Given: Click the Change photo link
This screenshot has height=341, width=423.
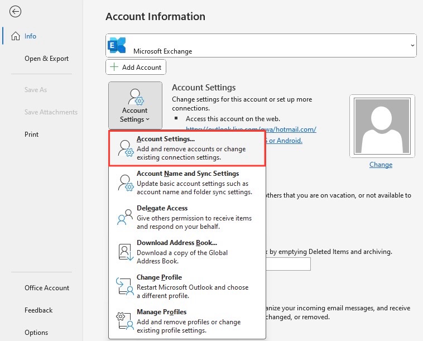Looking at the screenshot, I should 381,165.
